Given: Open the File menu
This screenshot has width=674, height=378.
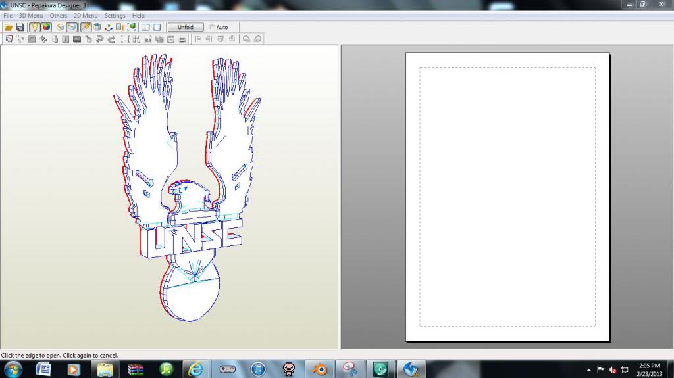Looking at the screenshot, I should [8, 16].
